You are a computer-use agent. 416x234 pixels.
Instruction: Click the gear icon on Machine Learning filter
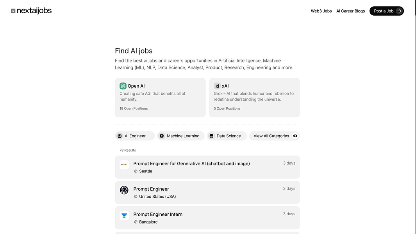(162, 136)
